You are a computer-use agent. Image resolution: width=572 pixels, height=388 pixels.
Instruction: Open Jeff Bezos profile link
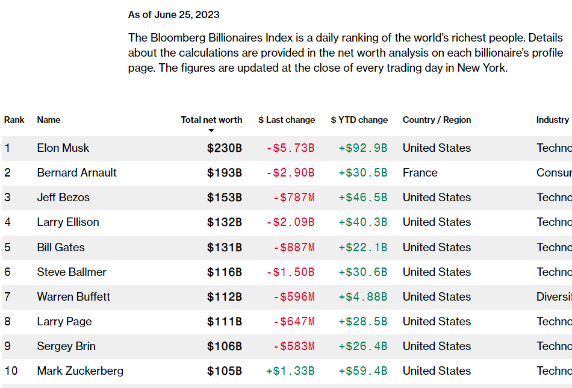tap(63, 198)
